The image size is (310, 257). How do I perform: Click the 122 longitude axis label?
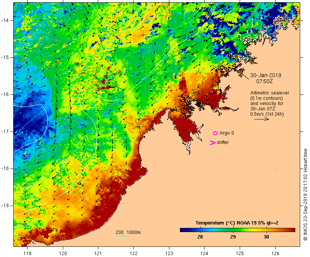[134, 253]
